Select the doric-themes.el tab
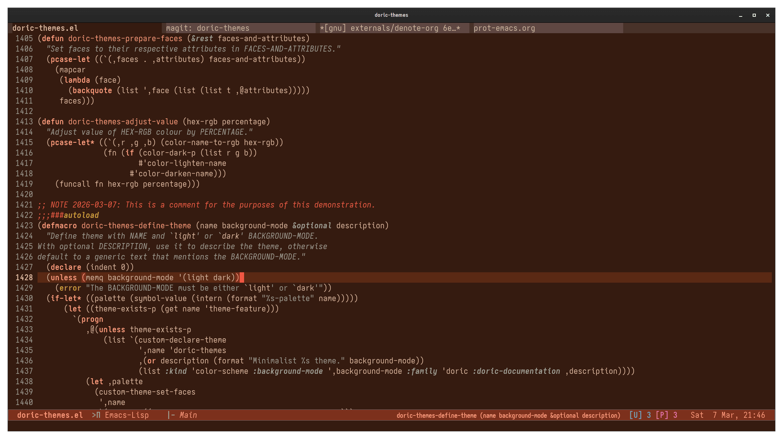 (45, 28)
